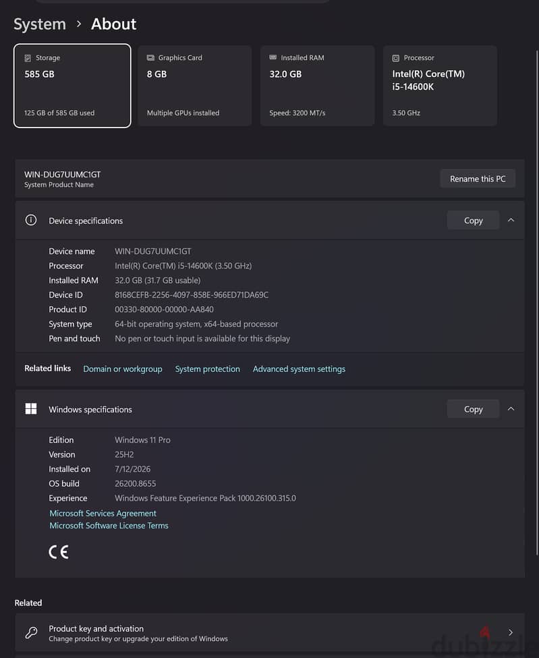The image size is (539, 658).
Task: Click the vertical scrollbar on right edge
Action: (x=538, y=302)
